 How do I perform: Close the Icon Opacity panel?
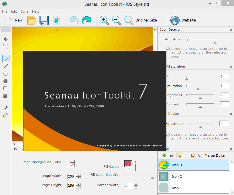click(231, 30)
